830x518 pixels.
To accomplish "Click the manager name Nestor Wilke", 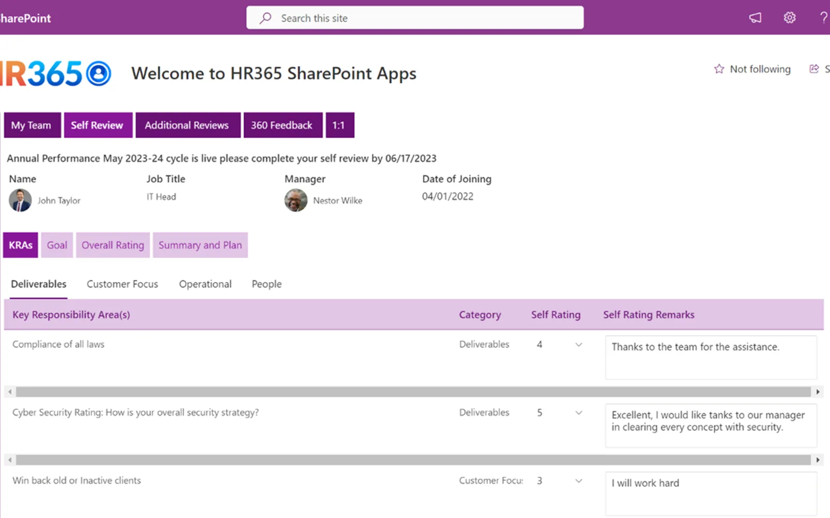I will pyautogui.click(x=338, y=200).
